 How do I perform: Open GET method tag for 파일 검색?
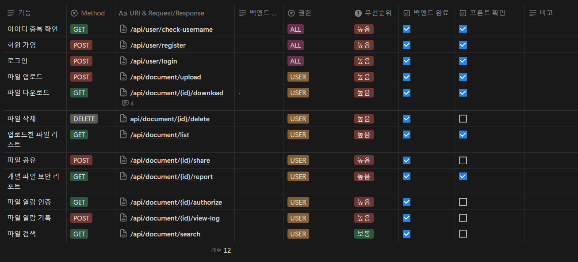pos(79,234)
